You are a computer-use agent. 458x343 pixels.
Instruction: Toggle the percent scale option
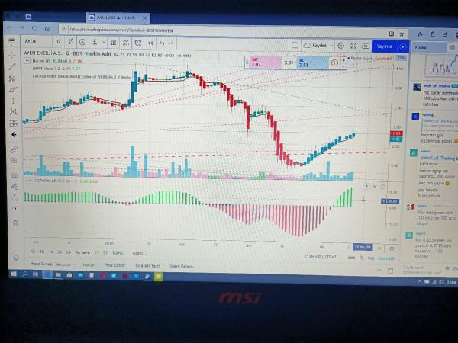[x=361, y=258]
